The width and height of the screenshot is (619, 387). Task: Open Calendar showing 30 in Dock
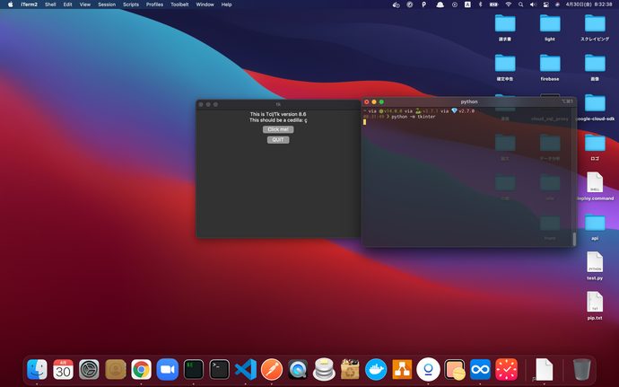click(63, 369)
